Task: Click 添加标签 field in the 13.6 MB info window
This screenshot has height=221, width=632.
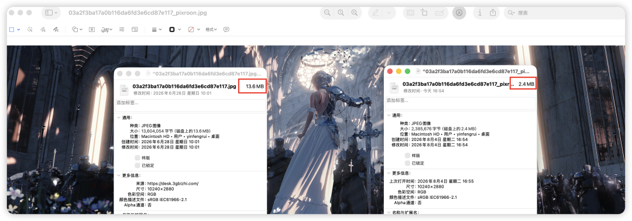Action: (x=191, y=105)
